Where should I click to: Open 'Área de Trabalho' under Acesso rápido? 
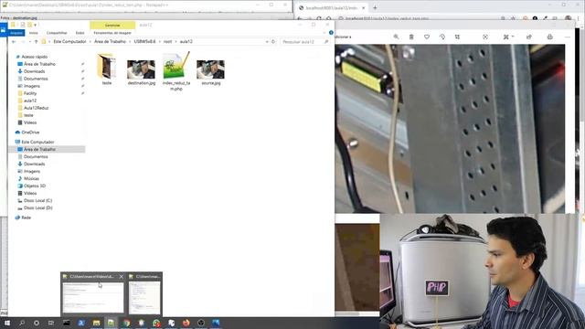(x=39, y=64)
